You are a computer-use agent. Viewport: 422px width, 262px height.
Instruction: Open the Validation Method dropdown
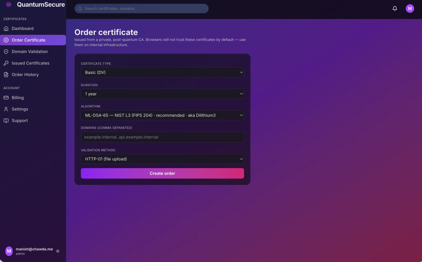pyautogui.click(x=162, y=159)
